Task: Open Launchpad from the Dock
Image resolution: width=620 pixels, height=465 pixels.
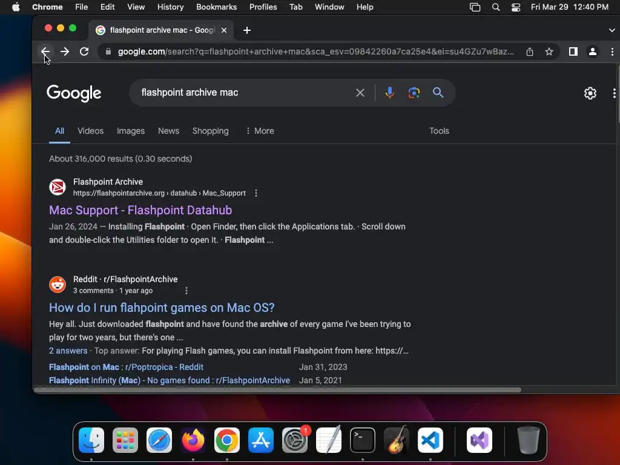Action: point(125,440)
